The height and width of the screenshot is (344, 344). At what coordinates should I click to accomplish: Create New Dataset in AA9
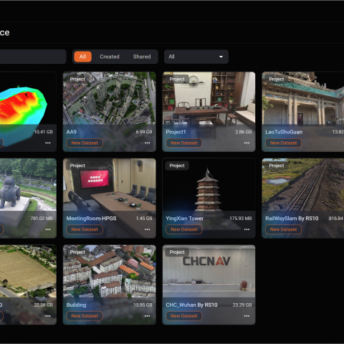click(x=85, y=143)
